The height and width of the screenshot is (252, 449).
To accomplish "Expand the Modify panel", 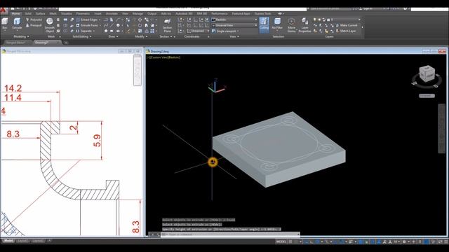I will (x=141, y=36).
